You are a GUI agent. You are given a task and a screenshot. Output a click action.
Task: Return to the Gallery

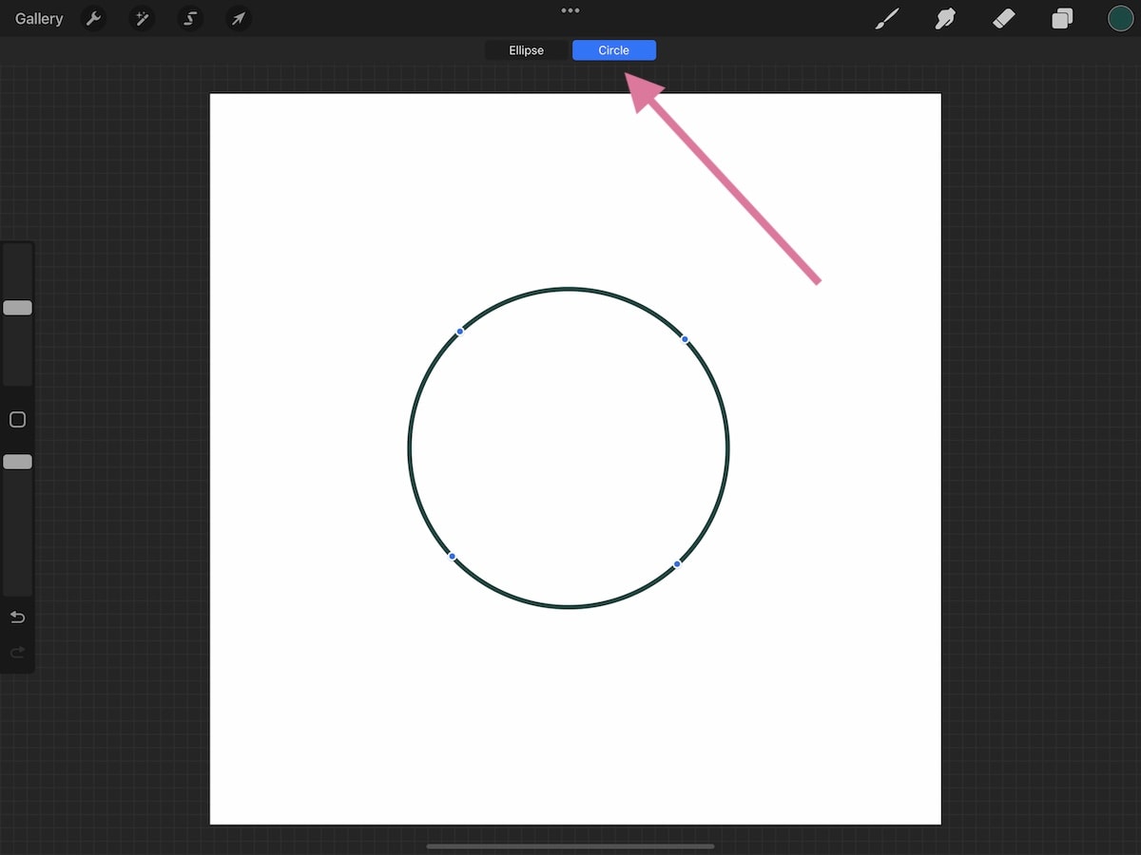pos(37,18)
